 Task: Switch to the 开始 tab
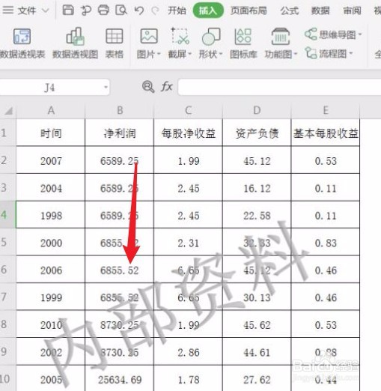pyautogui.click(x=177, y=10)
